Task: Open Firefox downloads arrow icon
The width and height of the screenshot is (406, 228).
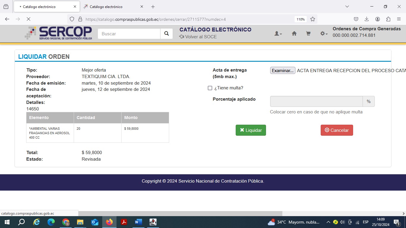Action: tap(367, 19)
